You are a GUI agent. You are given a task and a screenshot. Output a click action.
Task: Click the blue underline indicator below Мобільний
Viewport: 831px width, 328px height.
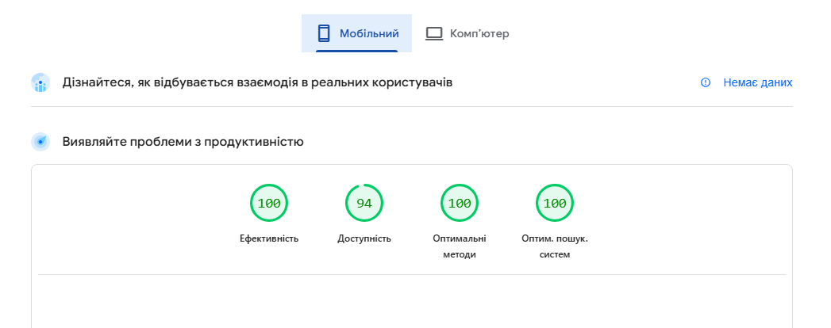coord(356,51)
